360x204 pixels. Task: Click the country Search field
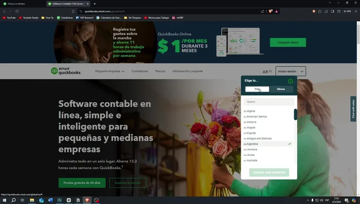click(269, 102)
